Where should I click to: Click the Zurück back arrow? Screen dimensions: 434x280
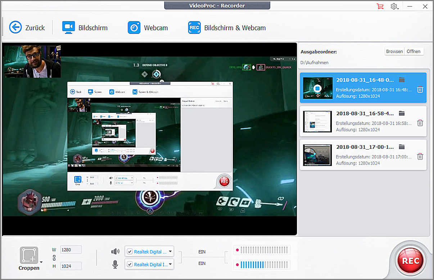pyautogui.click(x=15, y=27)
